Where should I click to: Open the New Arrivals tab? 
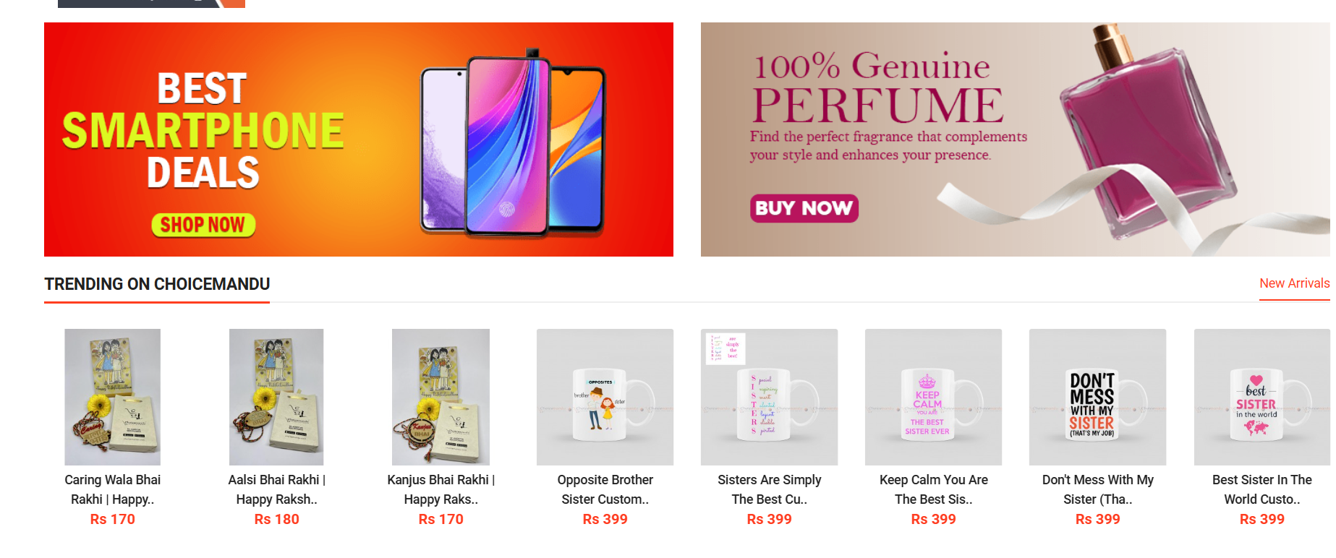click(x=1294, y=283)
